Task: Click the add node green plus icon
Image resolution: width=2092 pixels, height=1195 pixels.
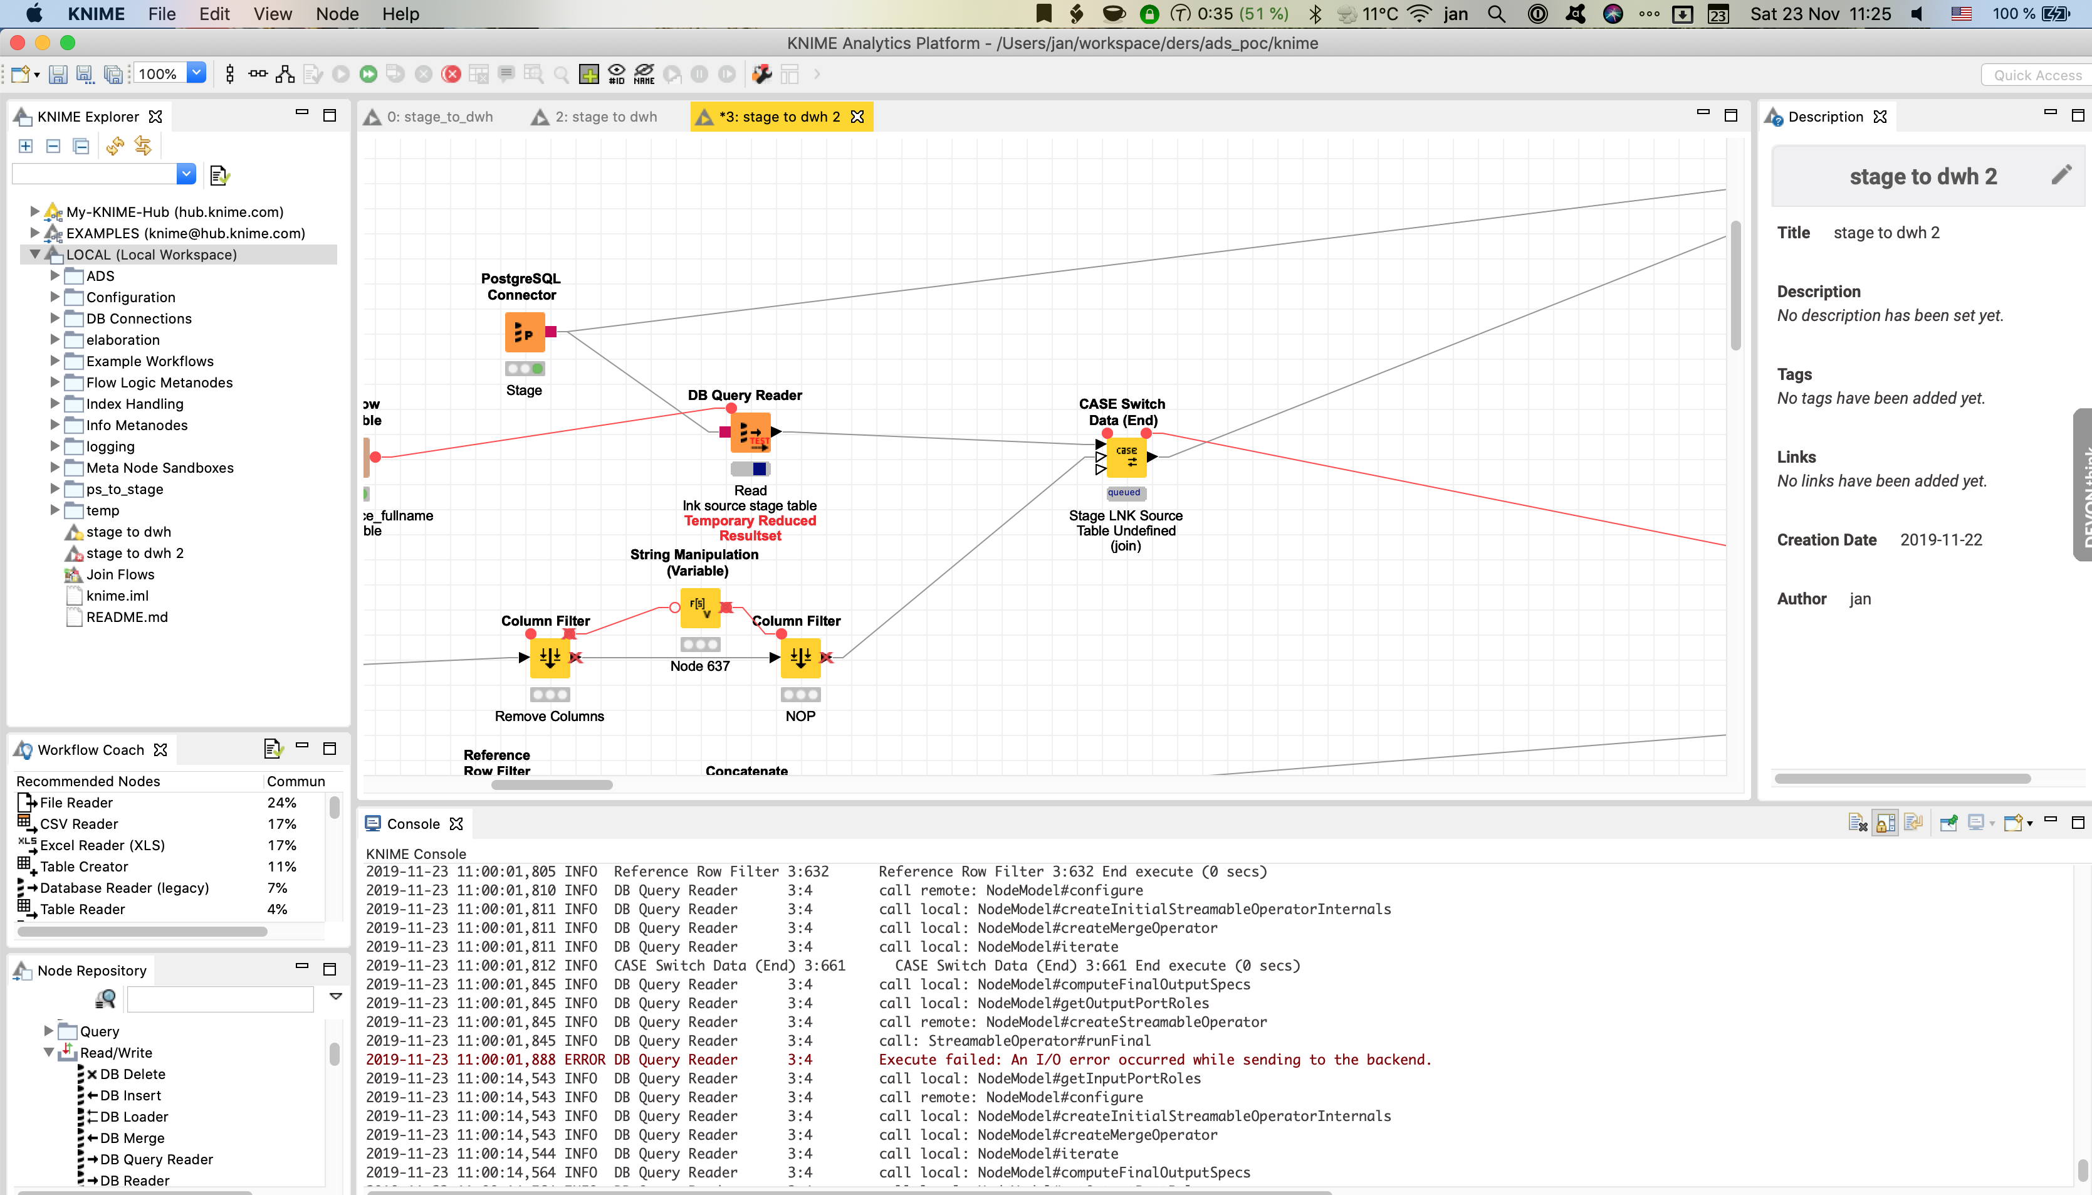Action: pos(588,75)
